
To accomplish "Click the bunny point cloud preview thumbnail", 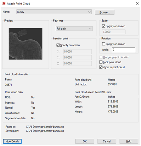I will [25, 44].
